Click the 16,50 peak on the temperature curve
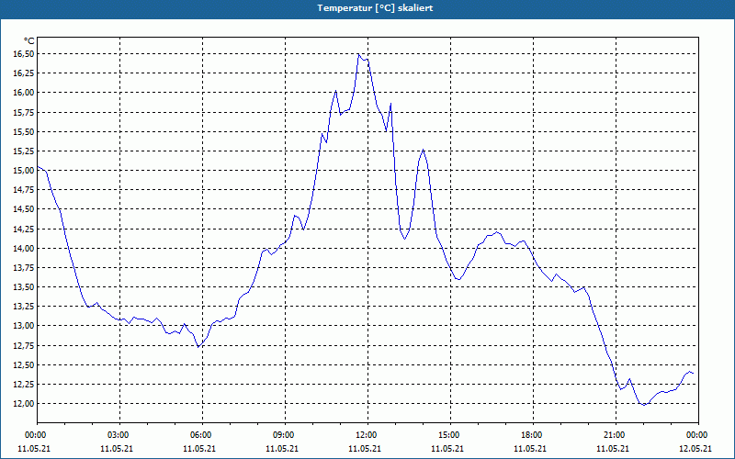The image size is (735, 459). pos(358,54)
